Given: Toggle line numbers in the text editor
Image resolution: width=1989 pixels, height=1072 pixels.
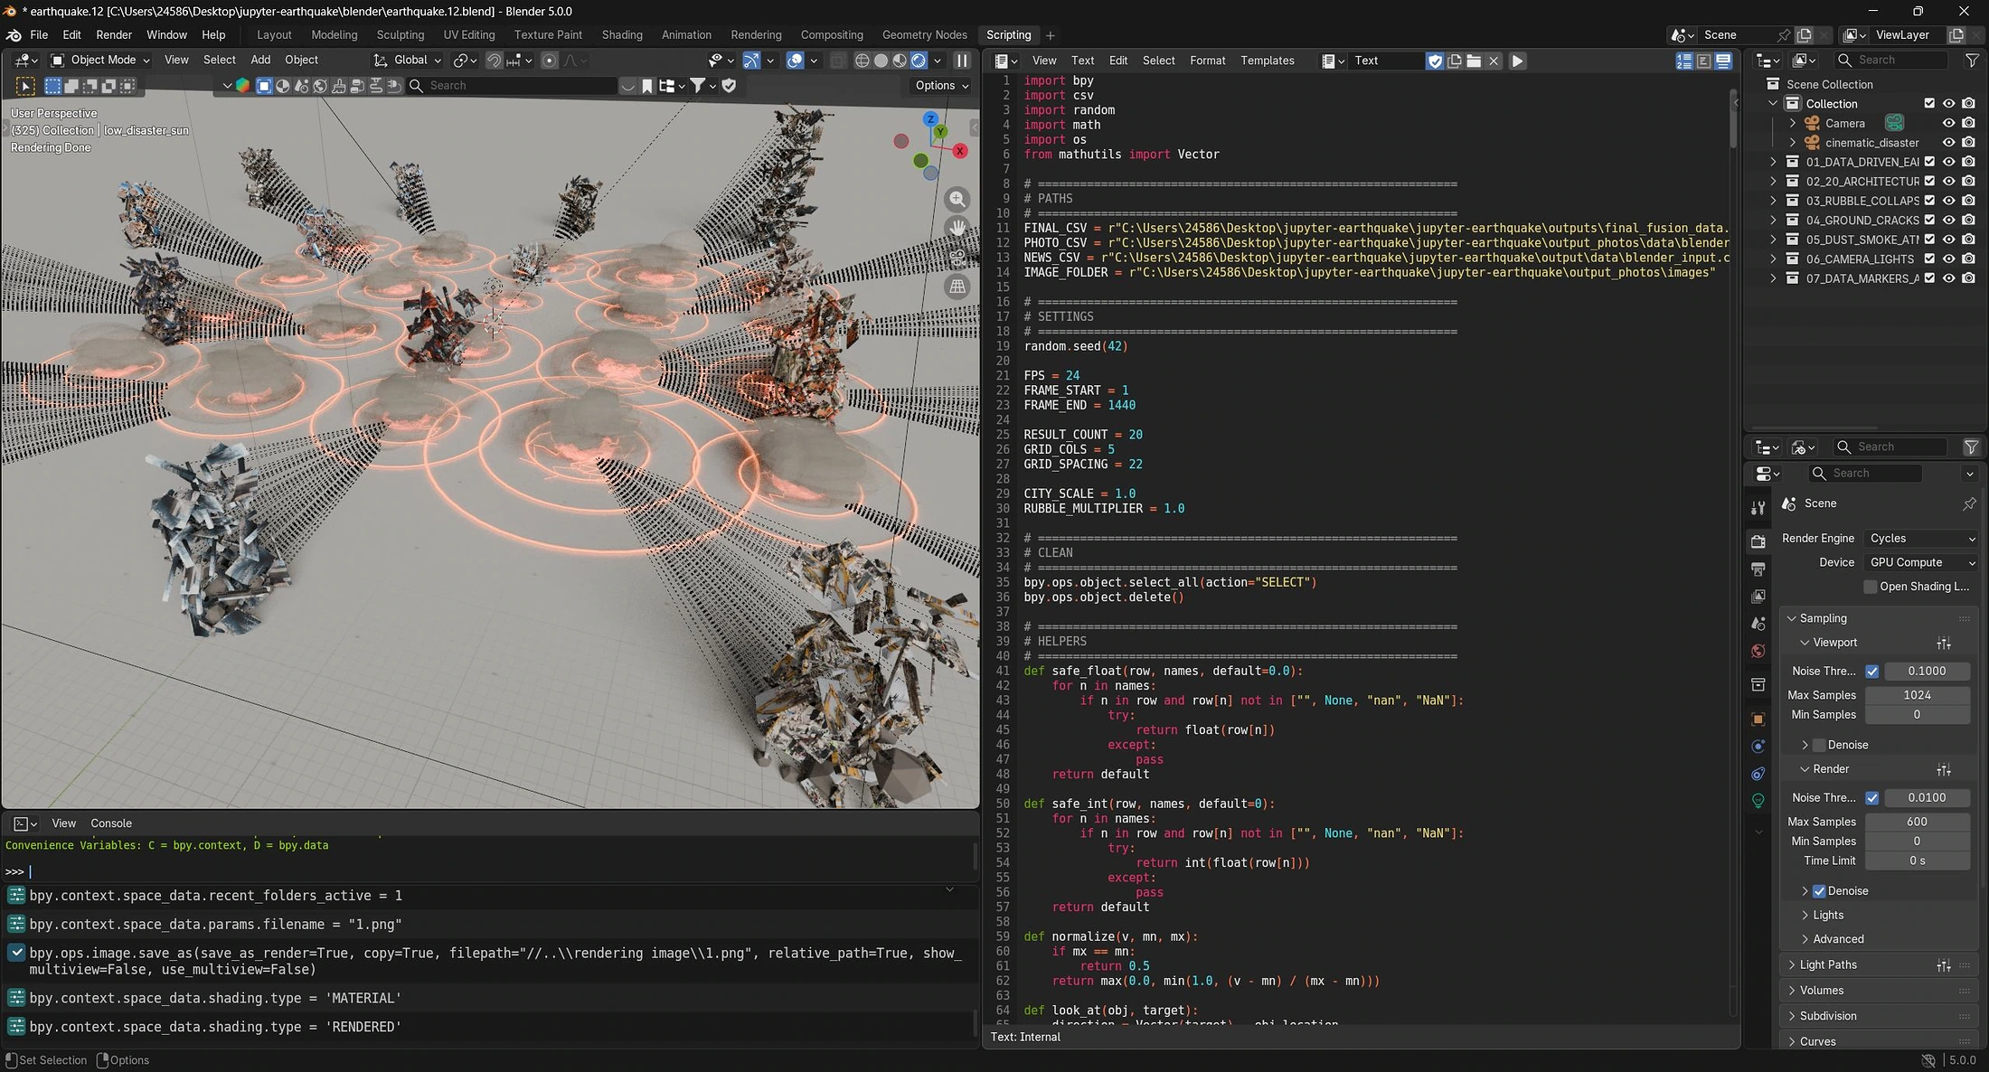Looking at the screenshot, I should (1684, 61).
